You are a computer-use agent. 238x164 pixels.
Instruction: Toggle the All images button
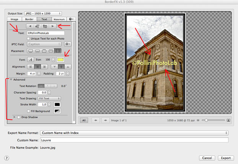point(84,120)
